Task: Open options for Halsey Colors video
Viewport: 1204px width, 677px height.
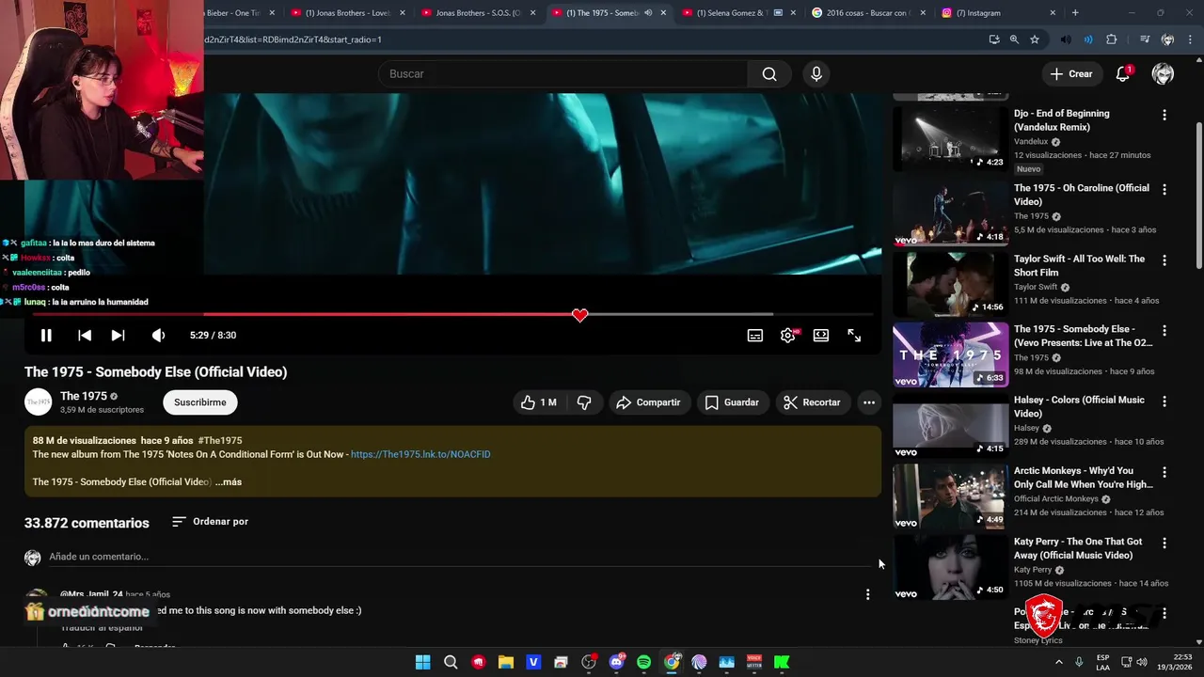Action: [x=1164, y=401]
